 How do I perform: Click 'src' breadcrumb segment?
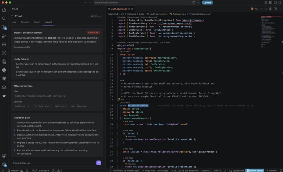pos(122,14)
